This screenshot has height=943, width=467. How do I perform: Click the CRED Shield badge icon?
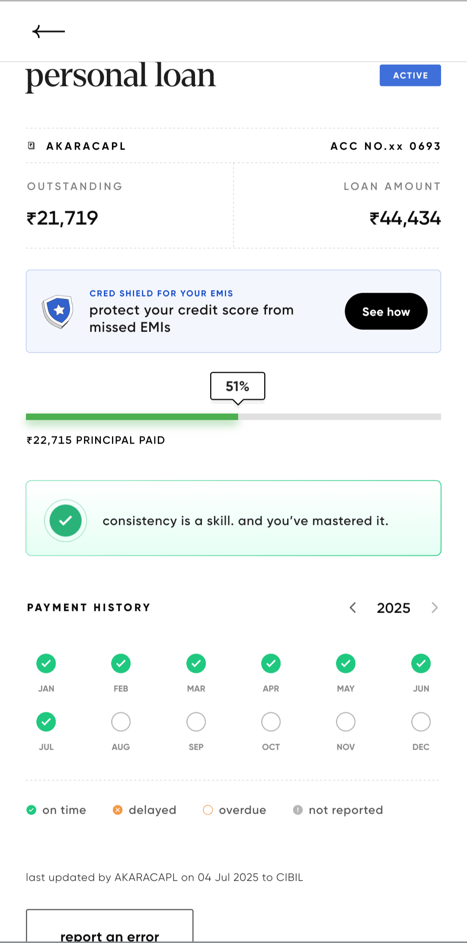pos(58,311)
